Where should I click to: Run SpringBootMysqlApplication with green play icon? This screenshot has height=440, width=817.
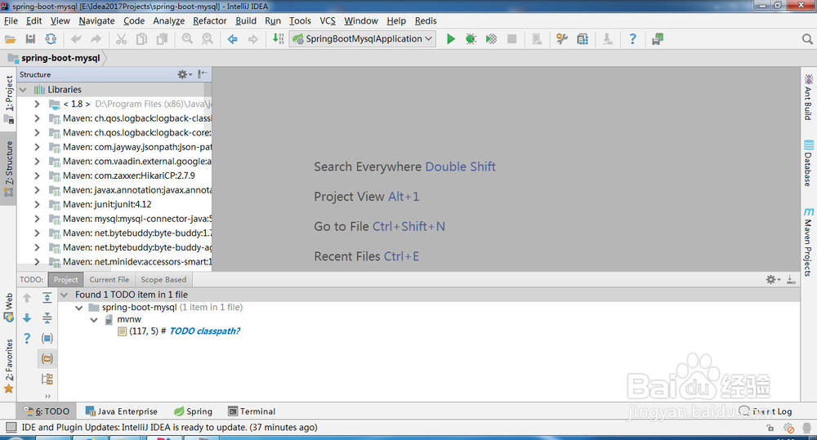pyautogui.click(x=451, y=39)
